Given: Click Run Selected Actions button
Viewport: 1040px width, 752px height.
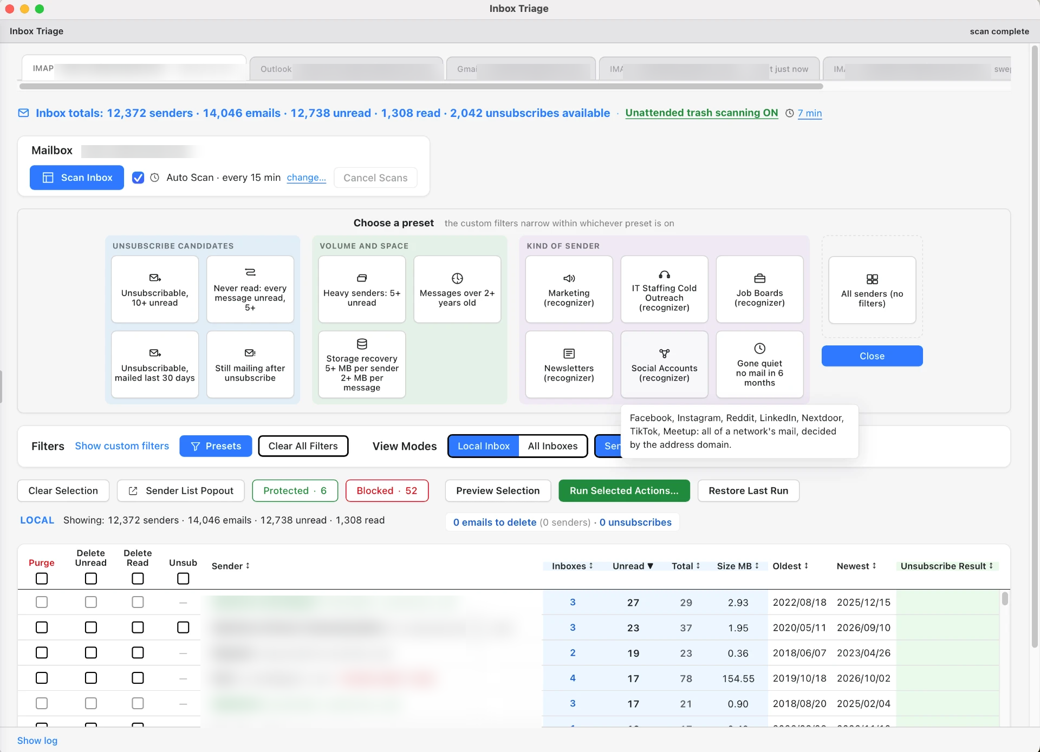Looking at the screenshot, I should pyautogui.click(x=624, y=491).
